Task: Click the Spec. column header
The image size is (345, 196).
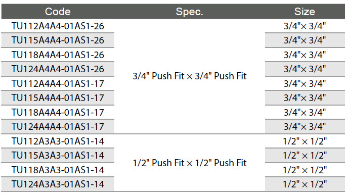Action: (x=189, y=12)
